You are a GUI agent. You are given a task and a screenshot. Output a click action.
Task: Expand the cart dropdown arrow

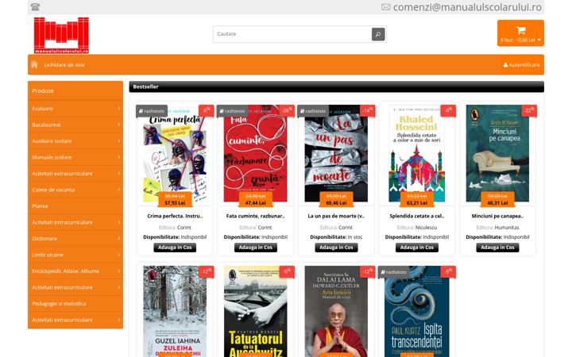click(539, 40)
